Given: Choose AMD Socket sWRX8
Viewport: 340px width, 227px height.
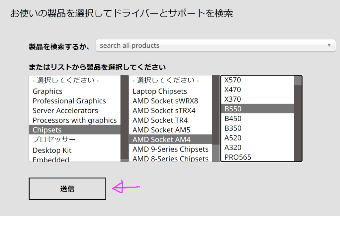Looking at the screenshot, I should pyautogui.click(x=170, y=101).
